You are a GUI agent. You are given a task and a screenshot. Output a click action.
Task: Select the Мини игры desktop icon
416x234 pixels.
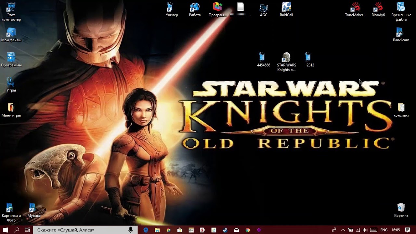click(x=11, y=110)
